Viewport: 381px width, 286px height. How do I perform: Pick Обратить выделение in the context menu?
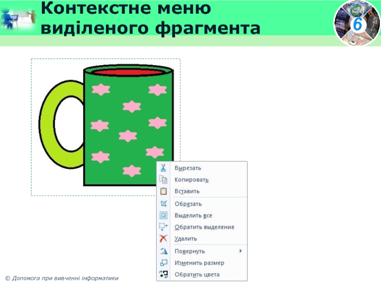pyautogui.click(x=201, y=227)
